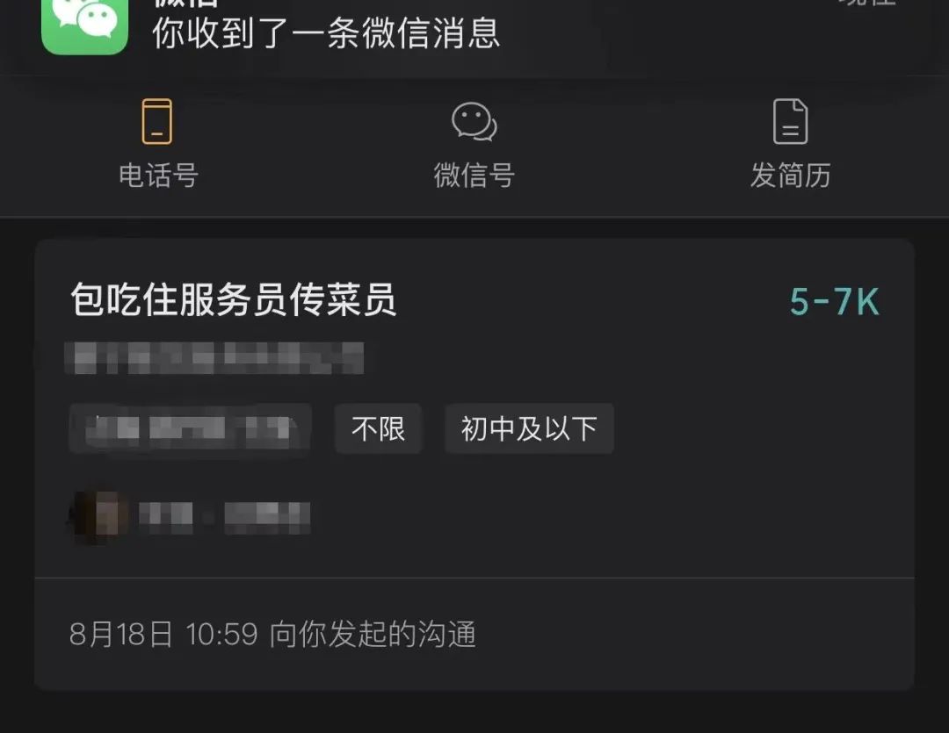This screenshot has height=733, width=949.
Task: Select the 发简历 label
Action: 791,176
